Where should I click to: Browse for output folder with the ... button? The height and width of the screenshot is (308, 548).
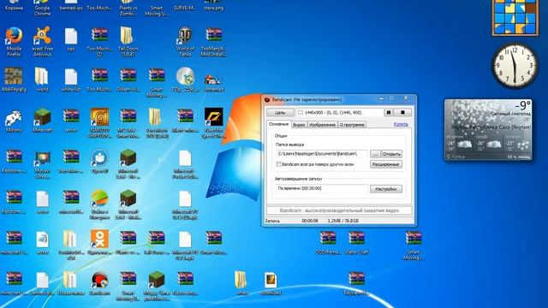click(x=375, y=154)
